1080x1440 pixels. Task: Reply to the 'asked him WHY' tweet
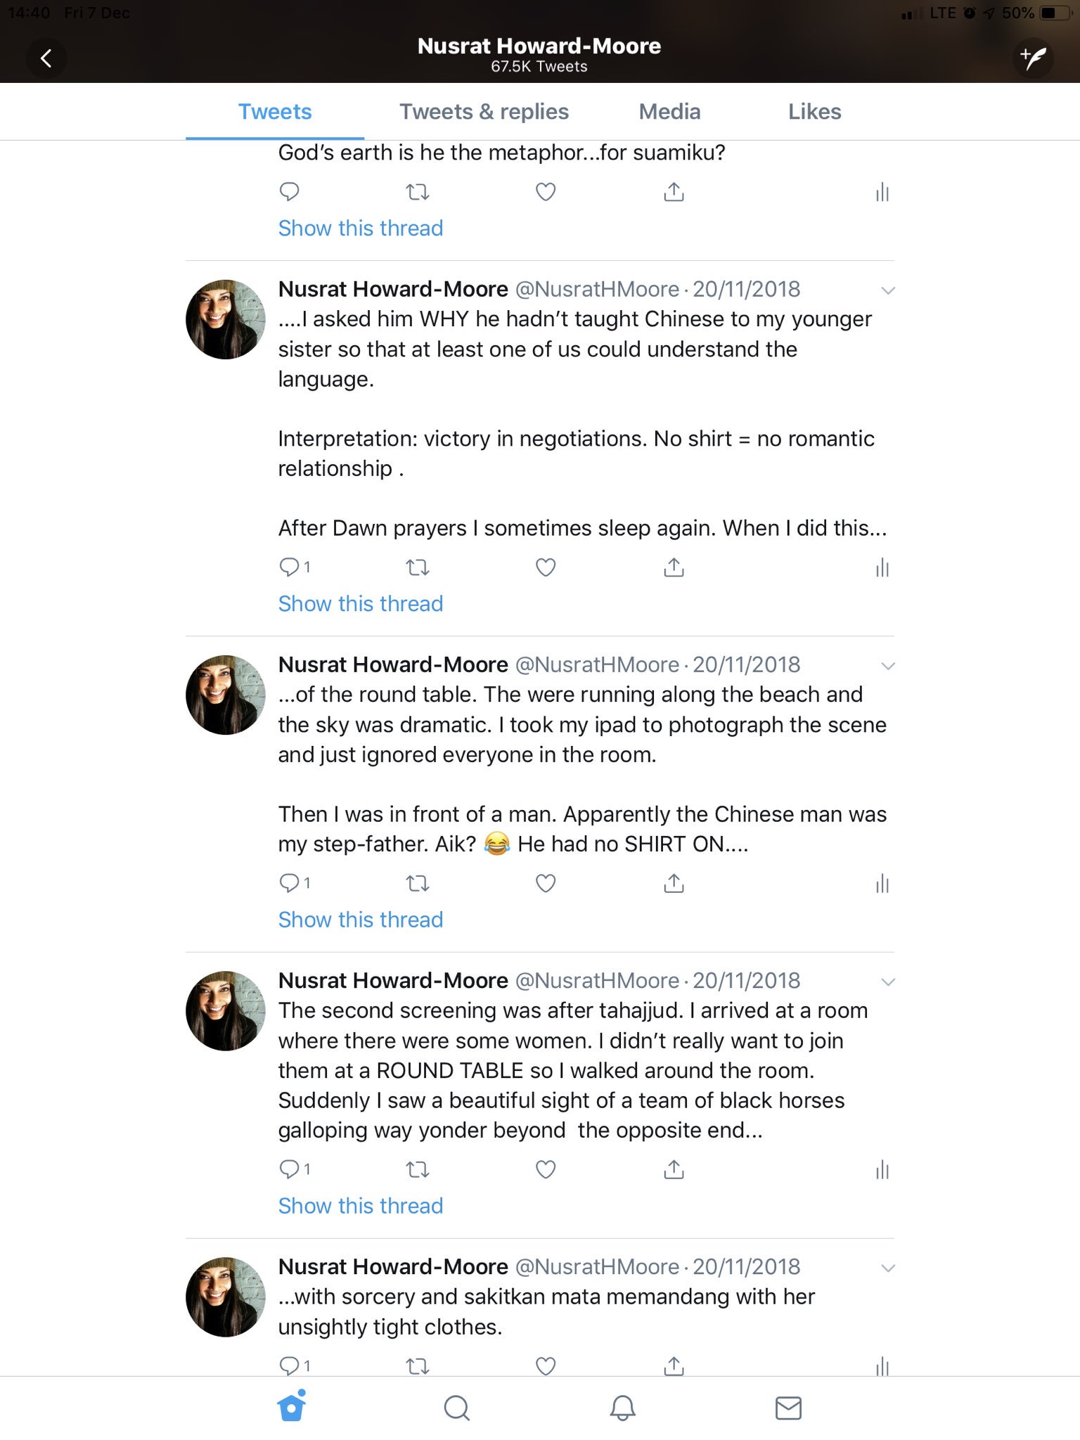[x=289, y=567]
